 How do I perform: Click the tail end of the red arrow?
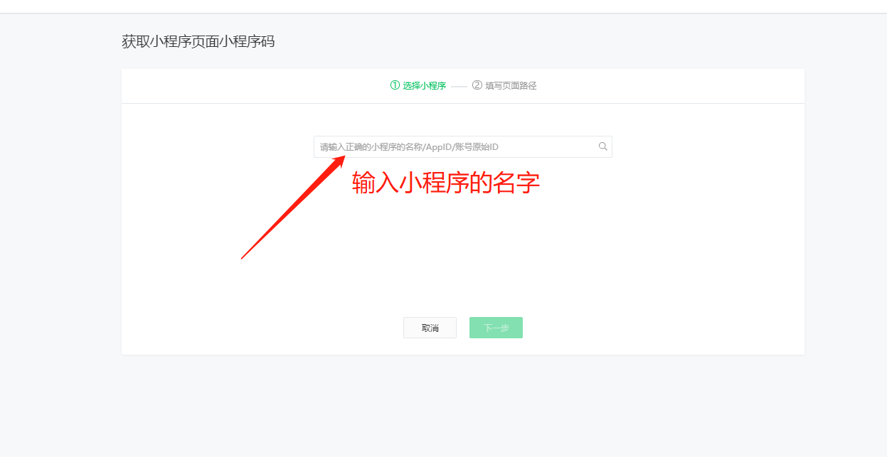pyautogui.click(x=244, y=257)
